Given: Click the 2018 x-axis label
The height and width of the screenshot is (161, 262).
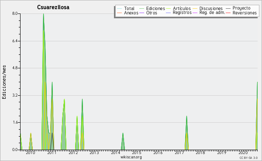Looking at the screenshot, I should pyautogui.click(x=200, y=153).
